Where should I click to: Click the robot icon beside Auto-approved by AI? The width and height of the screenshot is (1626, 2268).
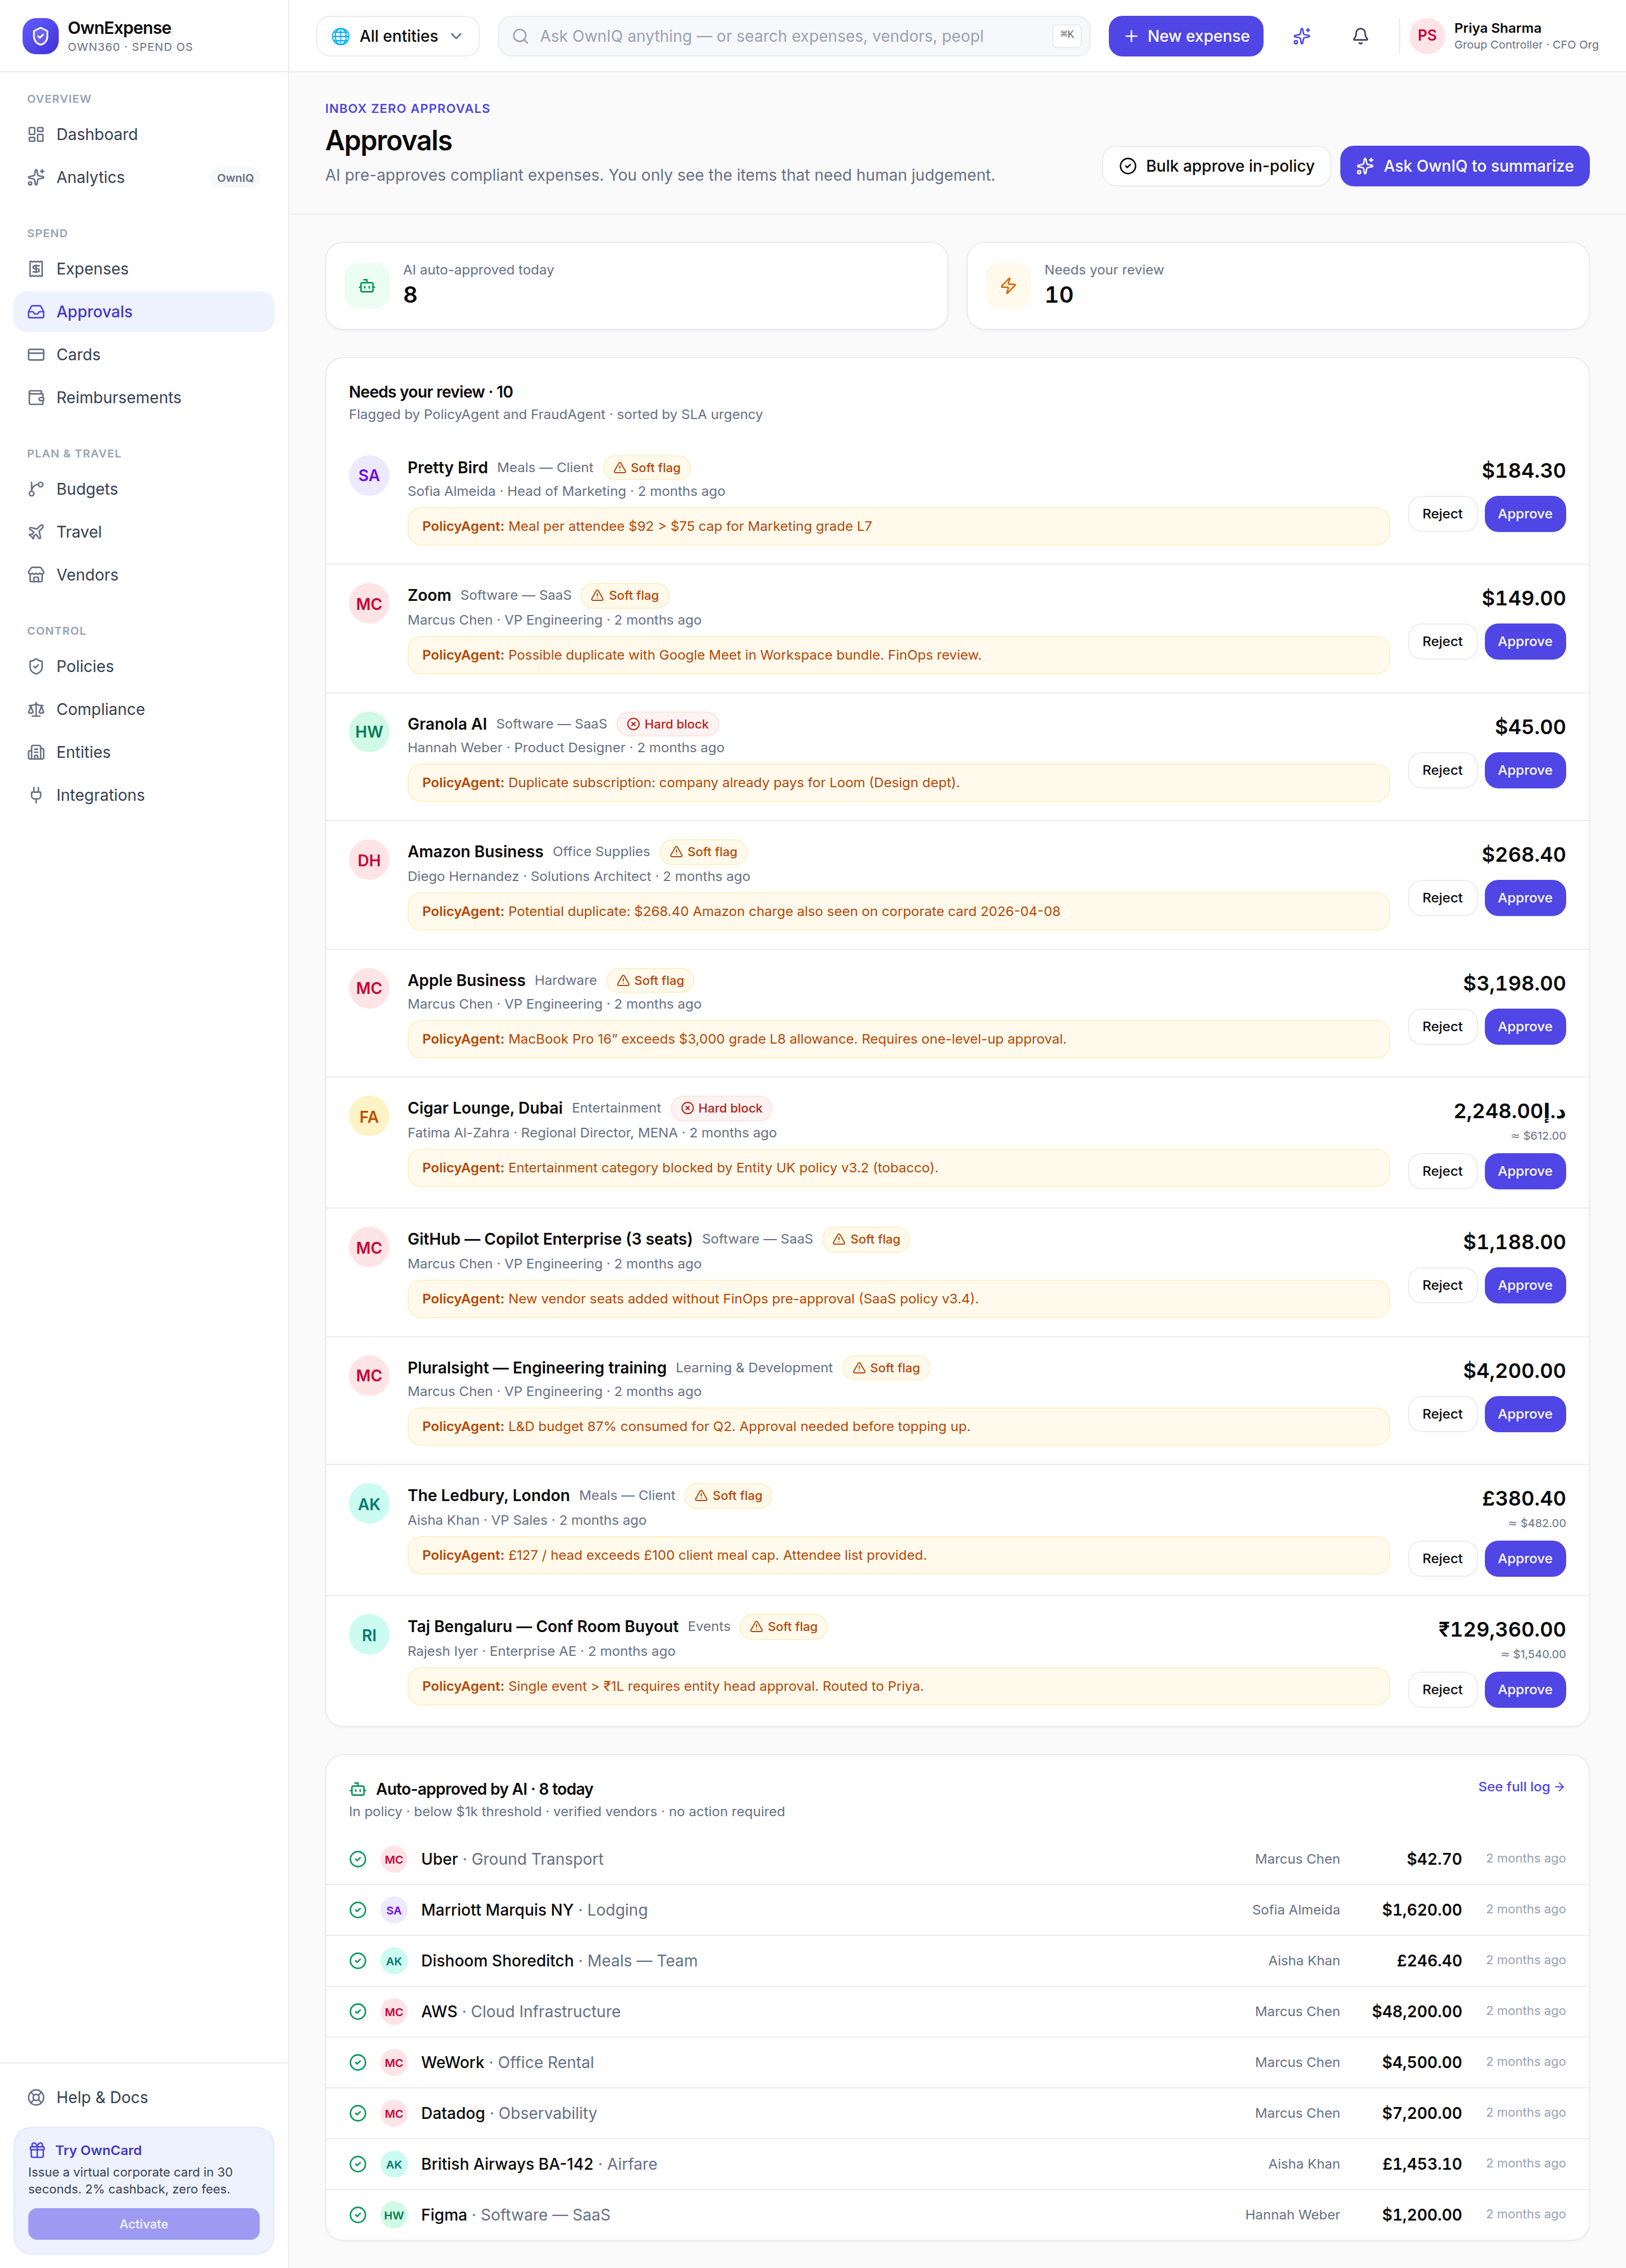358,1789
